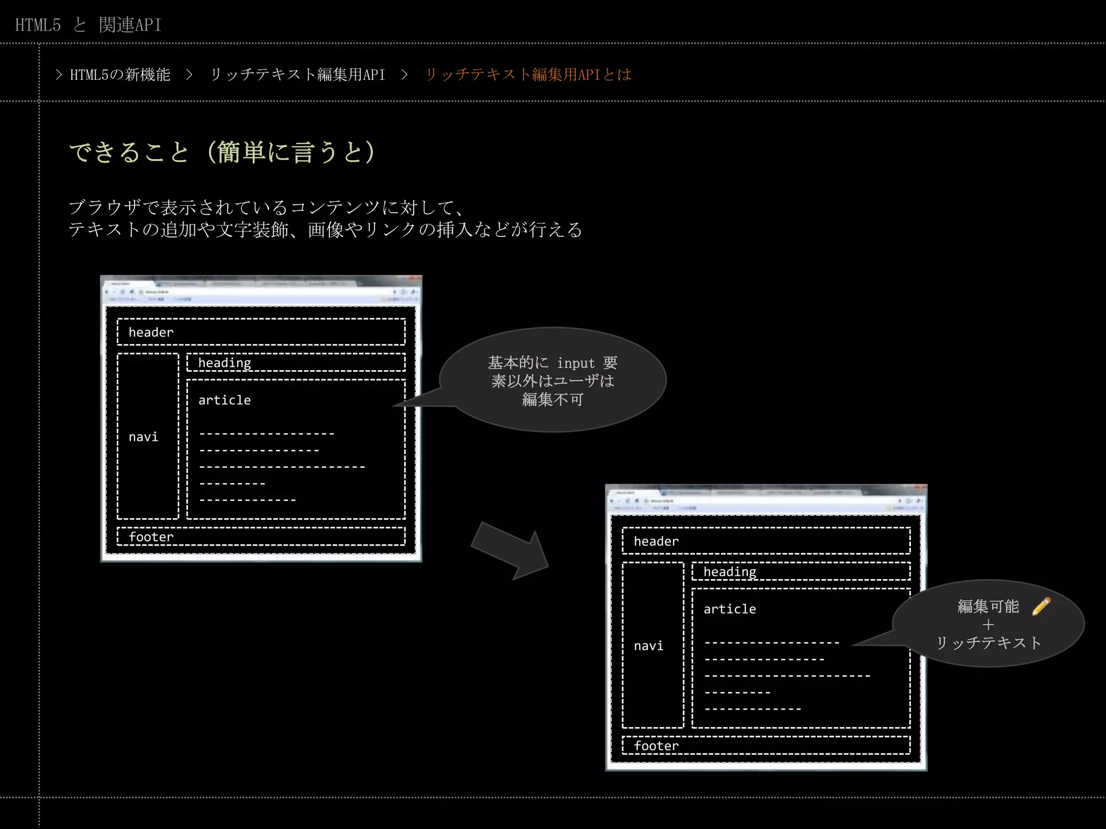Click the pencil icon beside 編集可能
The width and height of the screenshot is (1106, 829).
tap(1041, 606)
